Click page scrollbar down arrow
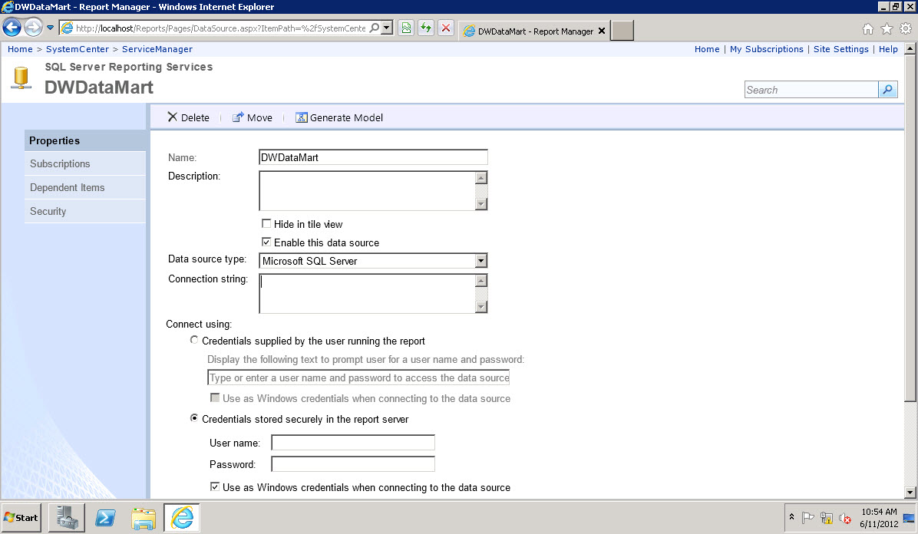Image resolution: width=918 pixels, height=534 pixels. coord(910,493)
